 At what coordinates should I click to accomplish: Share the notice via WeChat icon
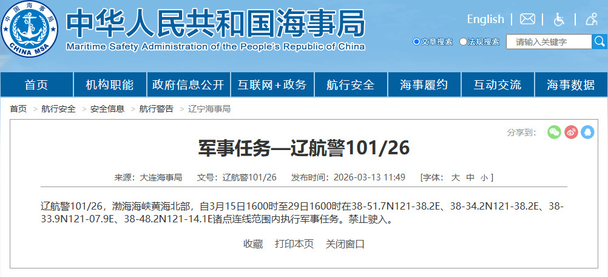[554, 132]
